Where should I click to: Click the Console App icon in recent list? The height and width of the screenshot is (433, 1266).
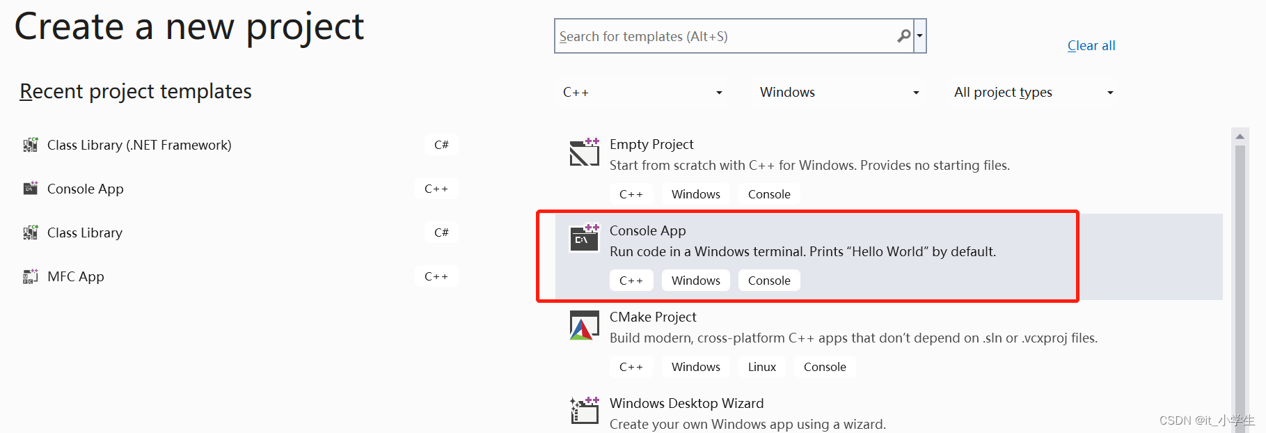pos(30,188)
